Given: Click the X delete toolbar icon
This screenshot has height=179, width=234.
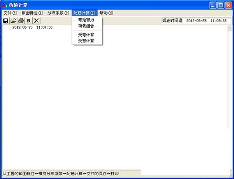Looking at the screenshot, I should coord(36,21).
